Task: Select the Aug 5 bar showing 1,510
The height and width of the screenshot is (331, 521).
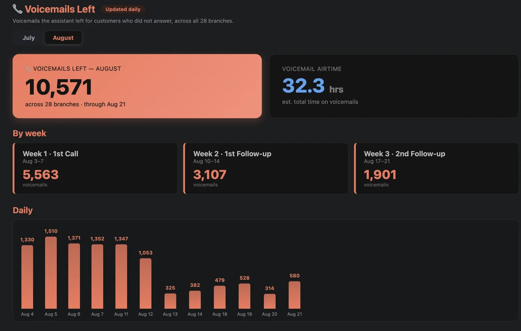Action: tap(51, 273)
